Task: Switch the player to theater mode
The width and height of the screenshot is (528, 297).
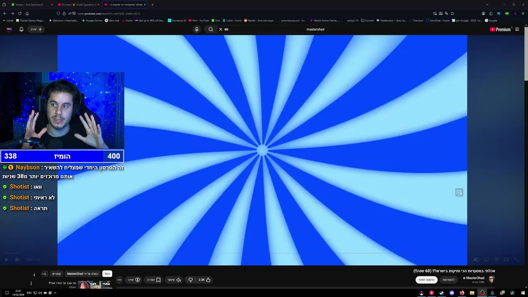Action: tap(507, 259)
